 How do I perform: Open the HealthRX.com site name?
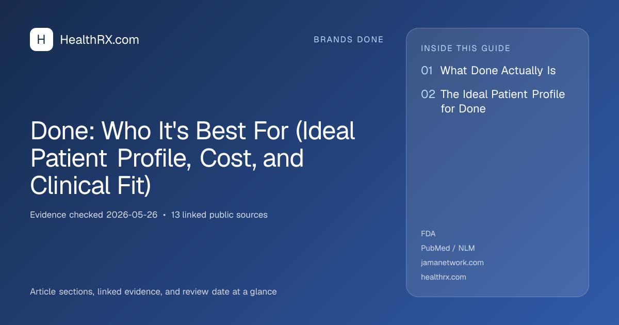[100, 40]
